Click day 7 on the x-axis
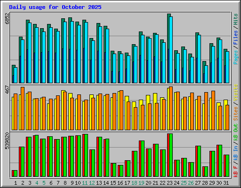The width and height of the screenshot is (241, 188). (58, 183)
